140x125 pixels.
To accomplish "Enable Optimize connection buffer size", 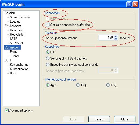I will pos(48,25).
